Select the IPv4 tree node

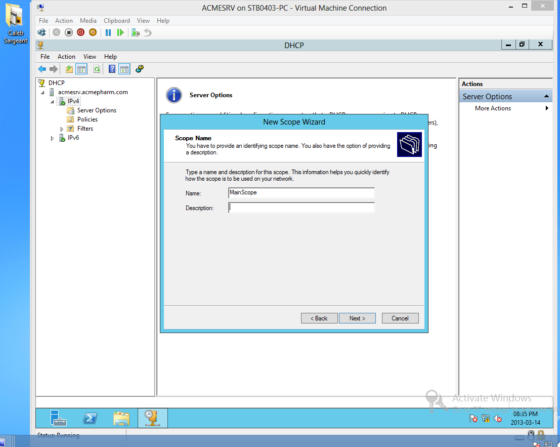73,101
